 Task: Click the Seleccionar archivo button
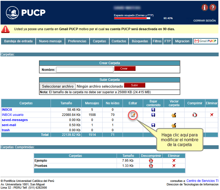[x=58, y=86]
